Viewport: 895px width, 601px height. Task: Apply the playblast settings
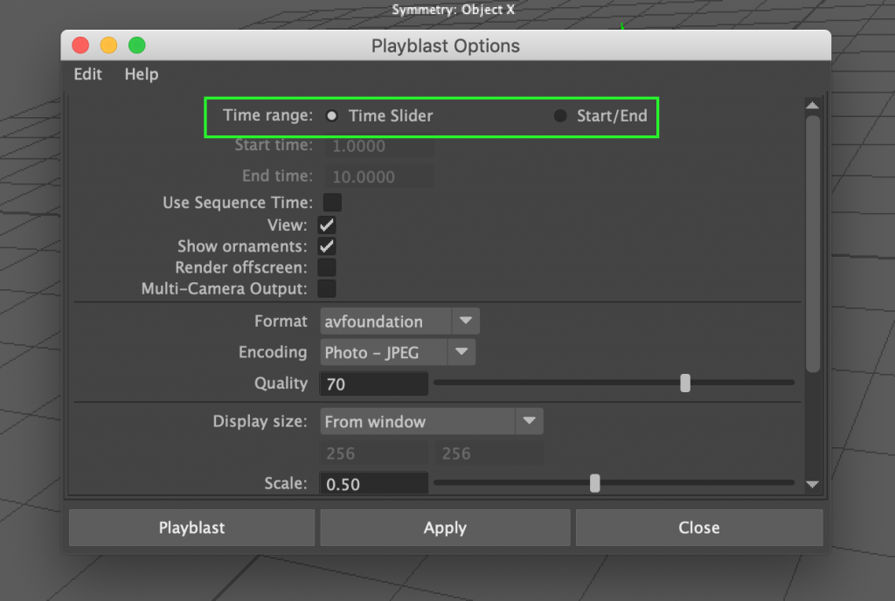coord(445,527)
